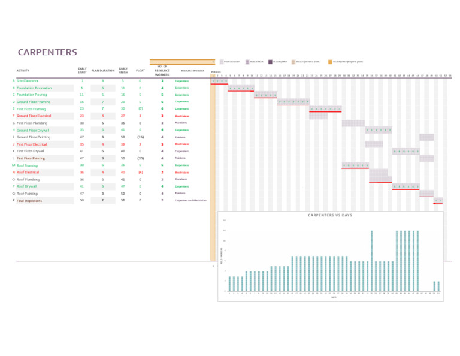
Task: Click the Carpenter and Electrician resource cell
Action: pyautogui.click(x=190, y=200)
